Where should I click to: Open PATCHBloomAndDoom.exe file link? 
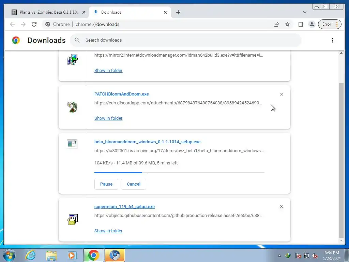click(x=122, y=94)
